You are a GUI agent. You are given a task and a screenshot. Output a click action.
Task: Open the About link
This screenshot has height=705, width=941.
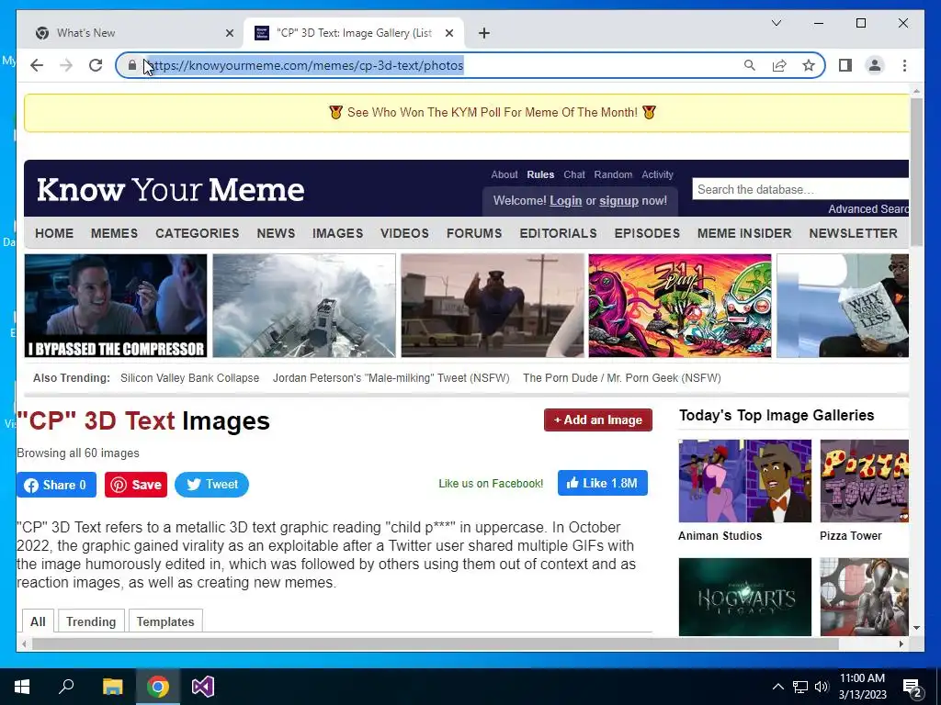click(x=505, y=174)
